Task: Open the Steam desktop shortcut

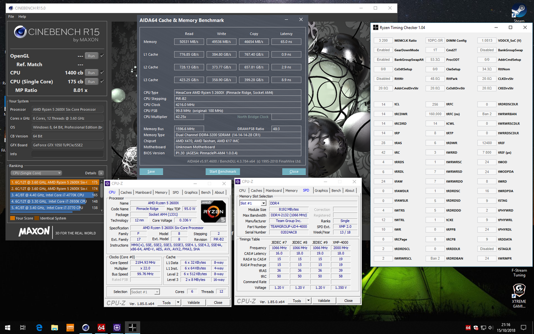Action: pos(519,13)
